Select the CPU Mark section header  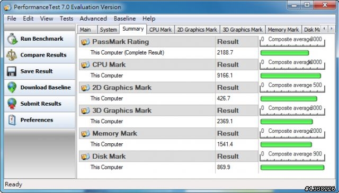[x=168, y=65]
